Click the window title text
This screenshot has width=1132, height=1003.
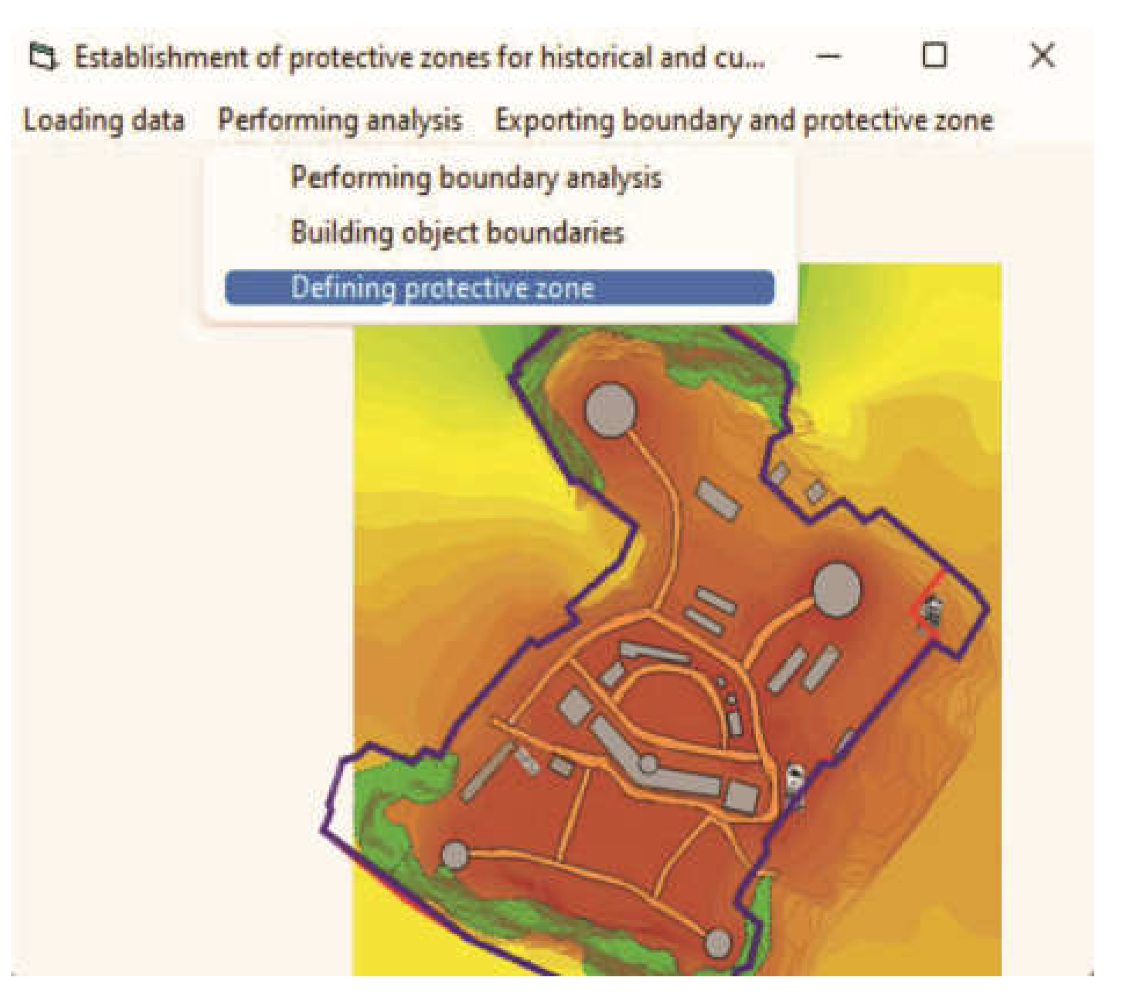419,58
